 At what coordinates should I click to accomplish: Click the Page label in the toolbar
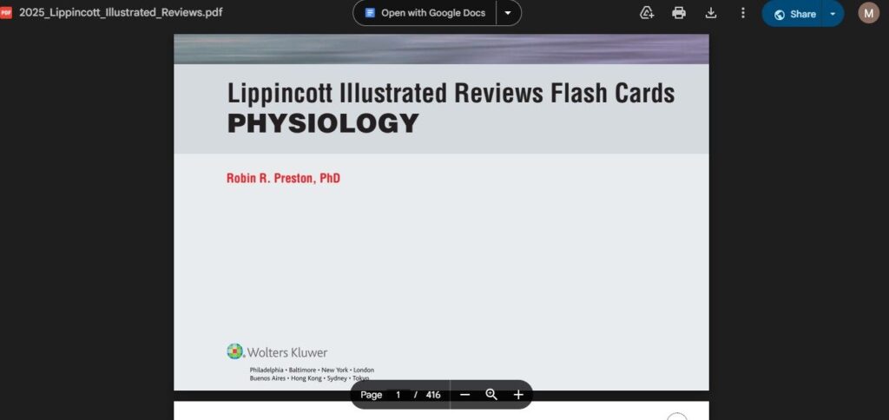pos(372,395)
